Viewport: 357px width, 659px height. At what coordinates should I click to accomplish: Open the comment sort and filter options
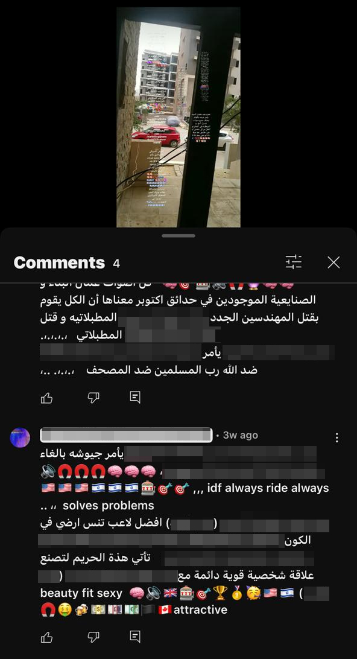[293, 263]
